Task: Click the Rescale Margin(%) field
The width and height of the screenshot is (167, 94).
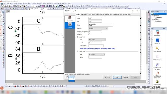Action: coord(95,32)
